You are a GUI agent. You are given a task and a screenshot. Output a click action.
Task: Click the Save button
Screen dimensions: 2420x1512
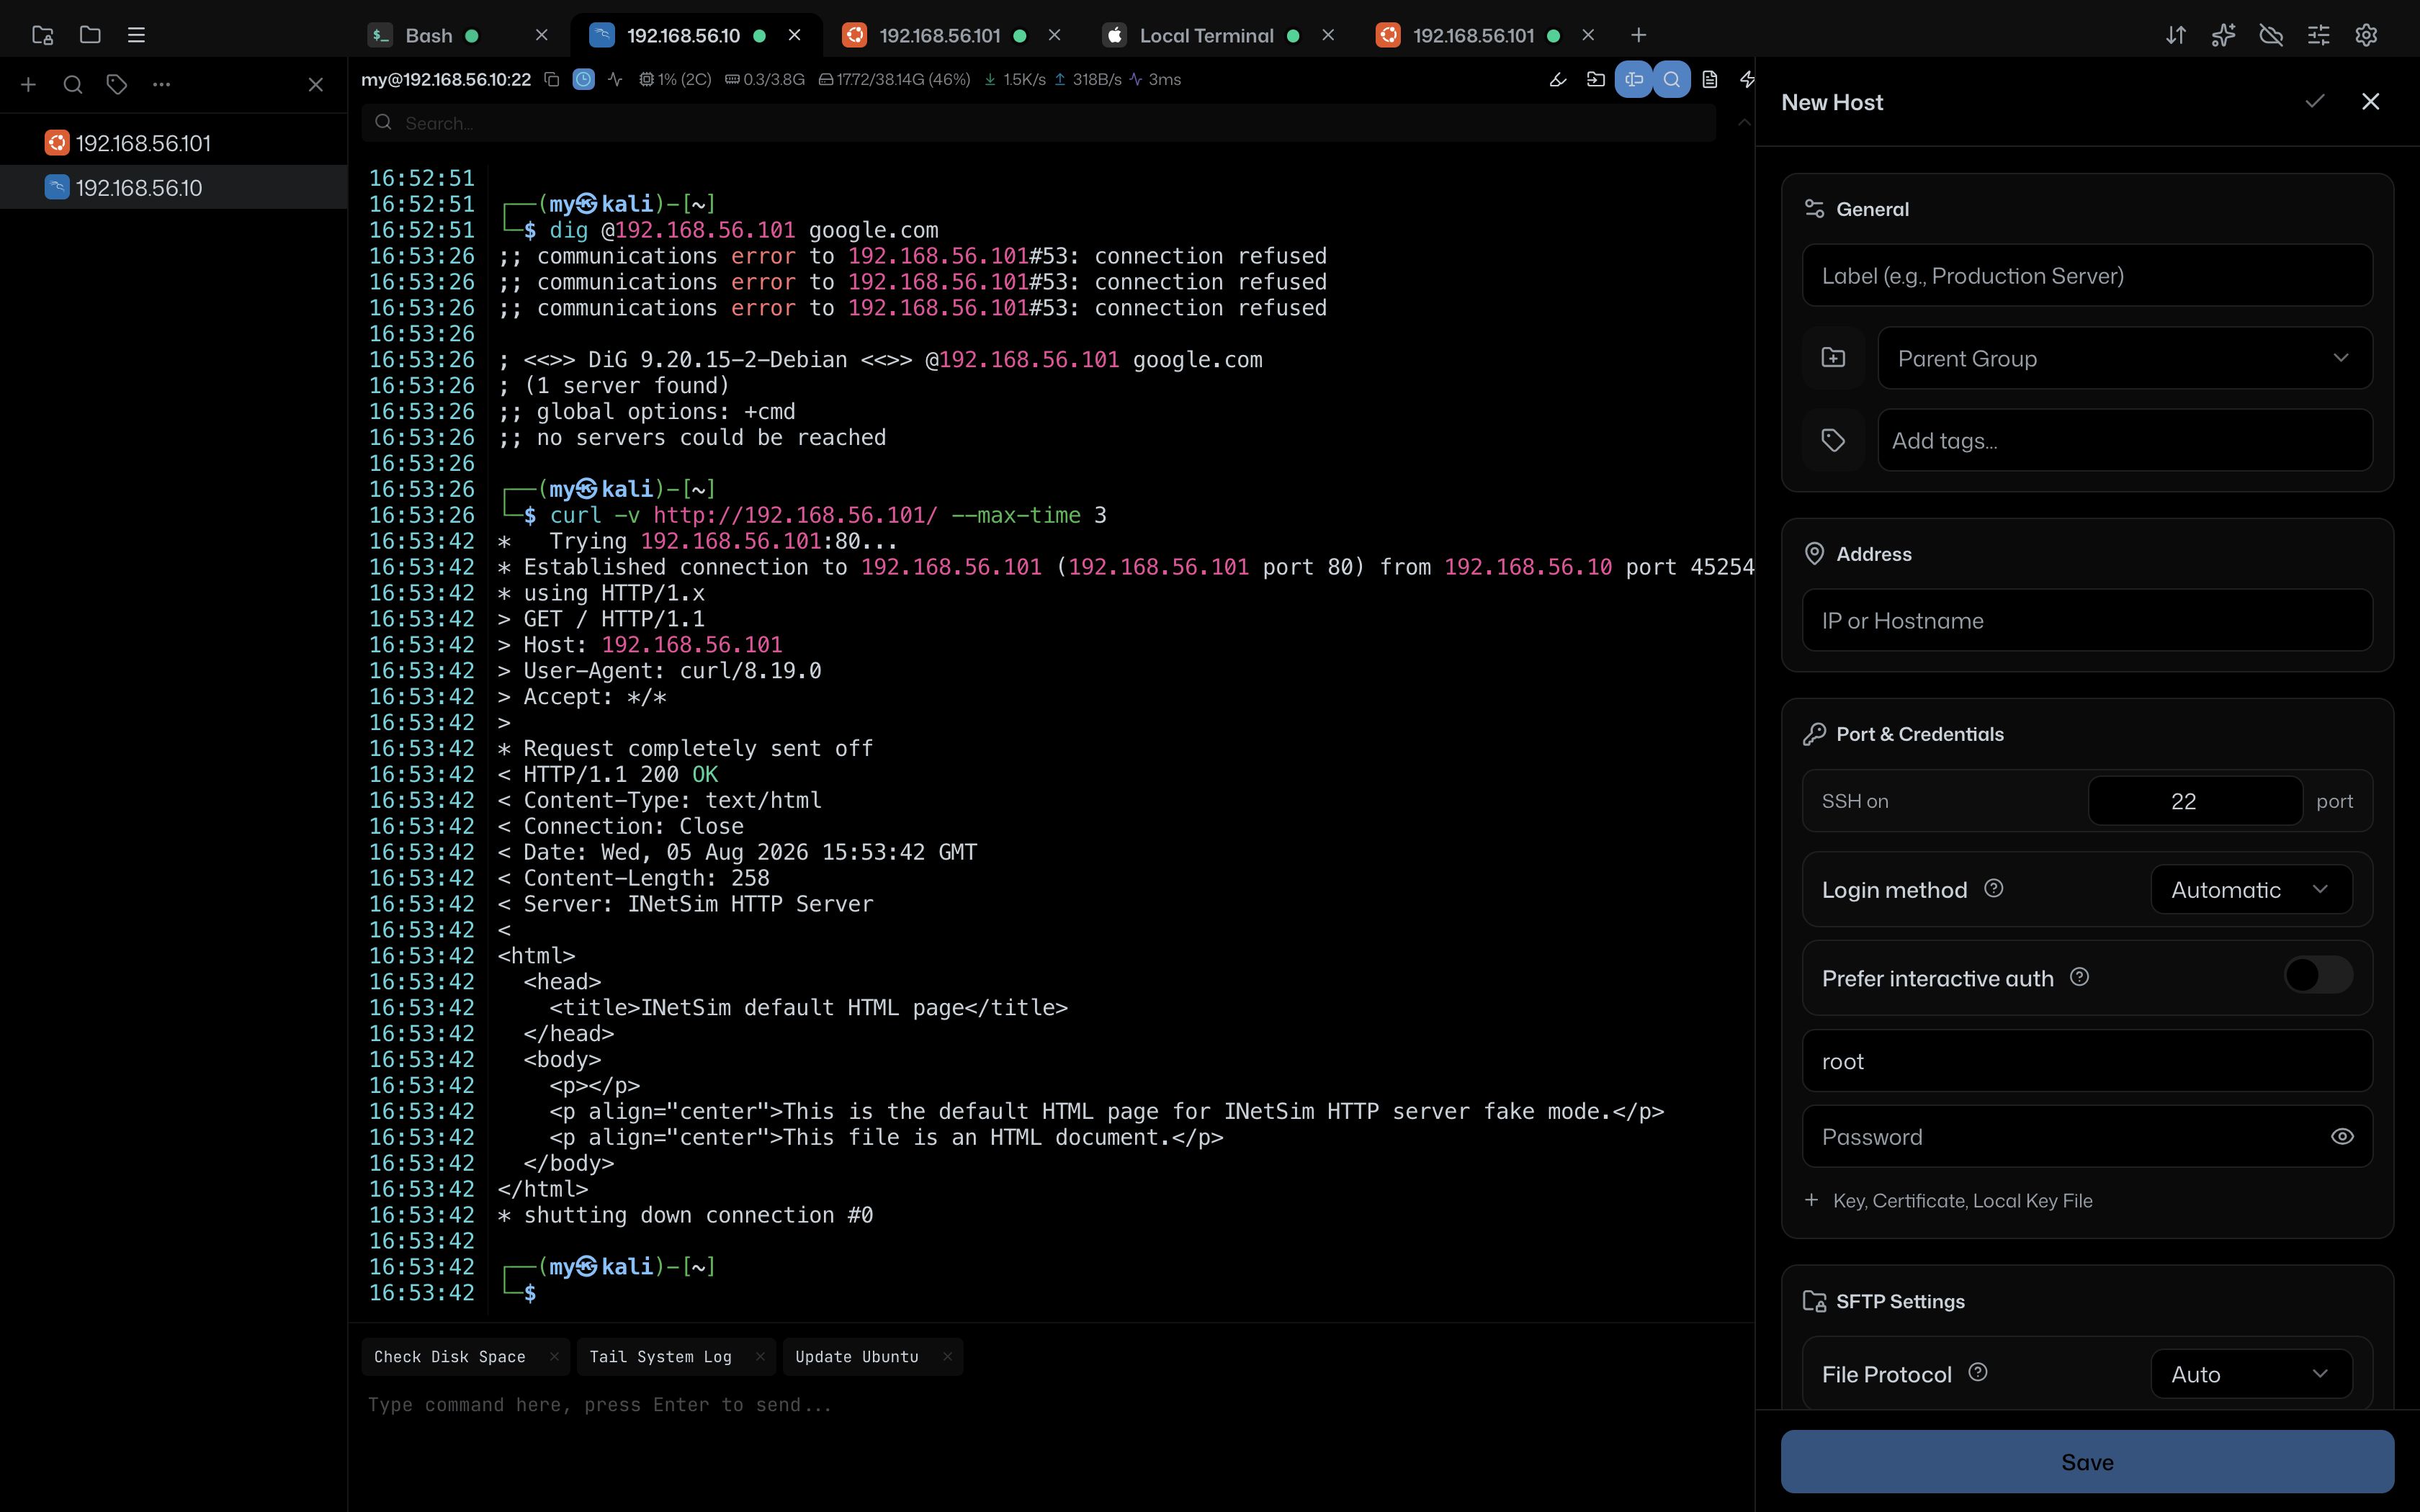pyautogui.click(x=2087, y=1461)
